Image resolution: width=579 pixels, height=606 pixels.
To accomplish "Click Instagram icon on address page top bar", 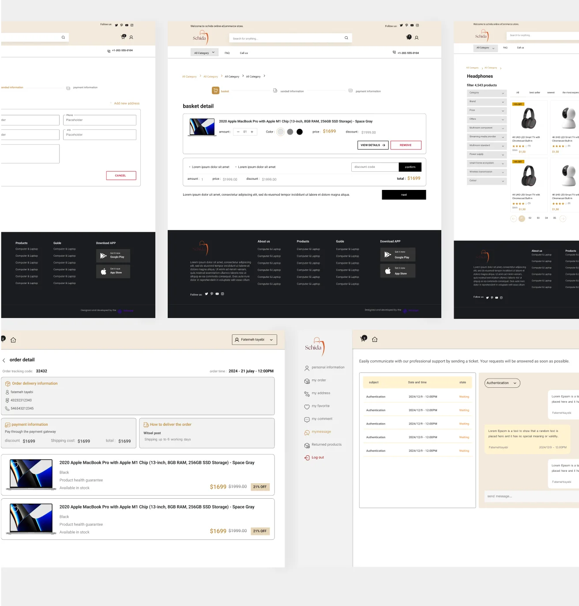I will click(x=132, y=25).
